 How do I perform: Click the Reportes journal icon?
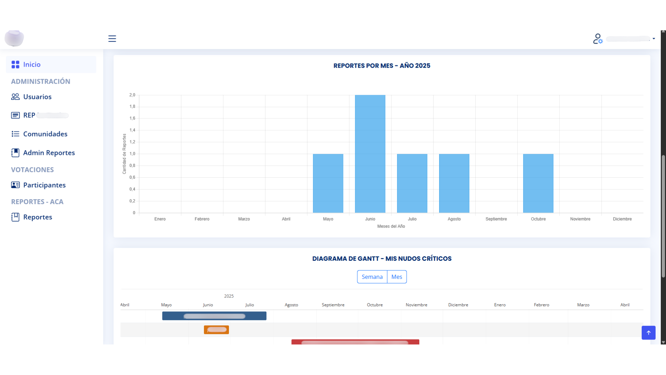click(15, 217)
